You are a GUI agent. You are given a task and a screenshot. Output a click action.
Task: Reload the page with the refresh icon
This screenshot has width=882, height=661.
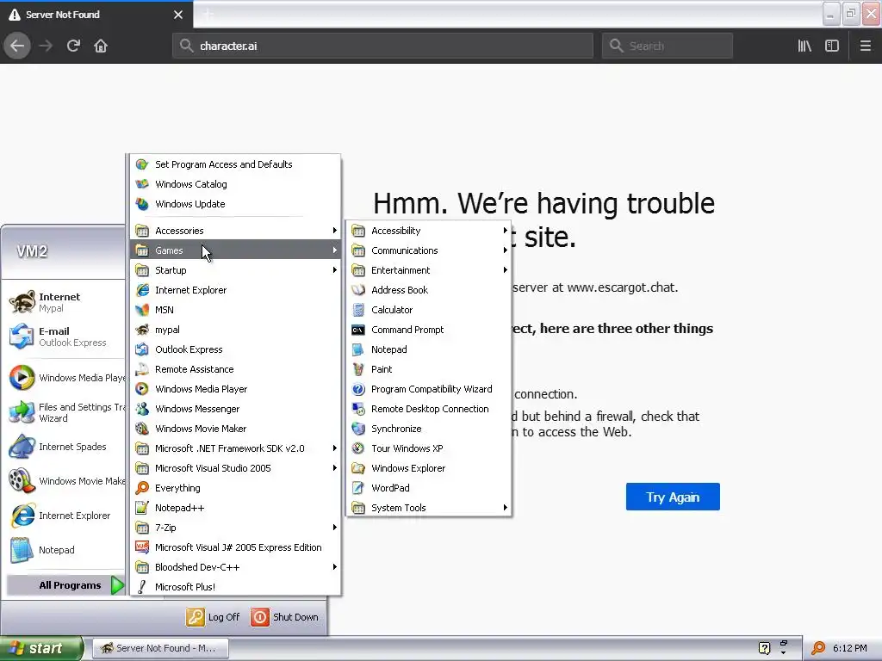pos(73,46)
